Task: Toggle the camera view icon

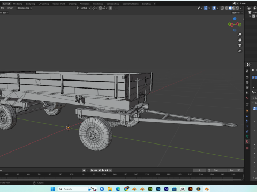Action: pyautogui.click(x=240, y=45)
